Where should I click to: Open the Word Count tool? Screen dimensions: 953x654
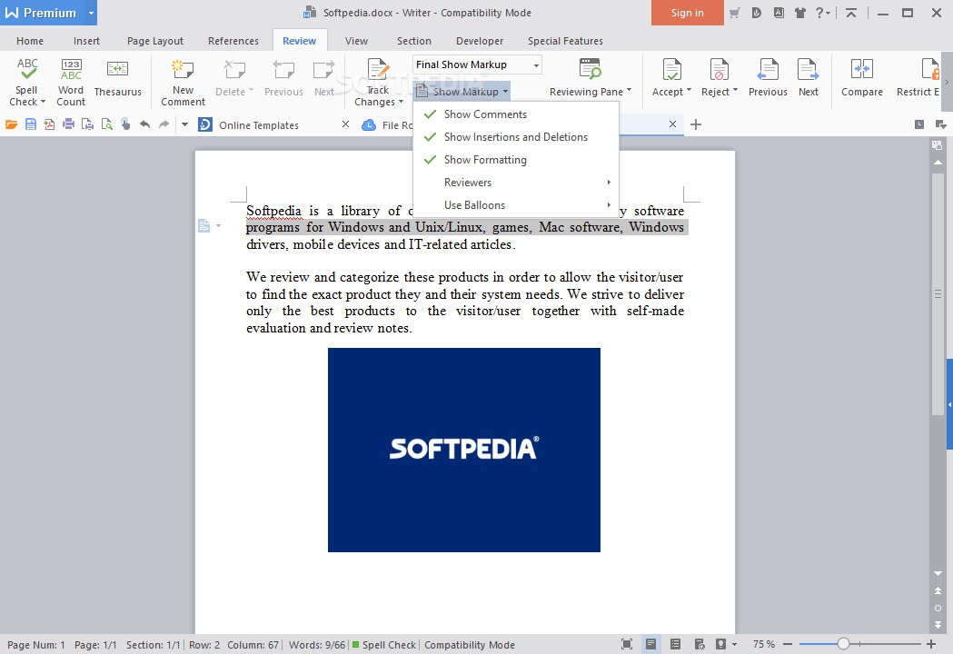pyautogui.click(x=71, y=82)
